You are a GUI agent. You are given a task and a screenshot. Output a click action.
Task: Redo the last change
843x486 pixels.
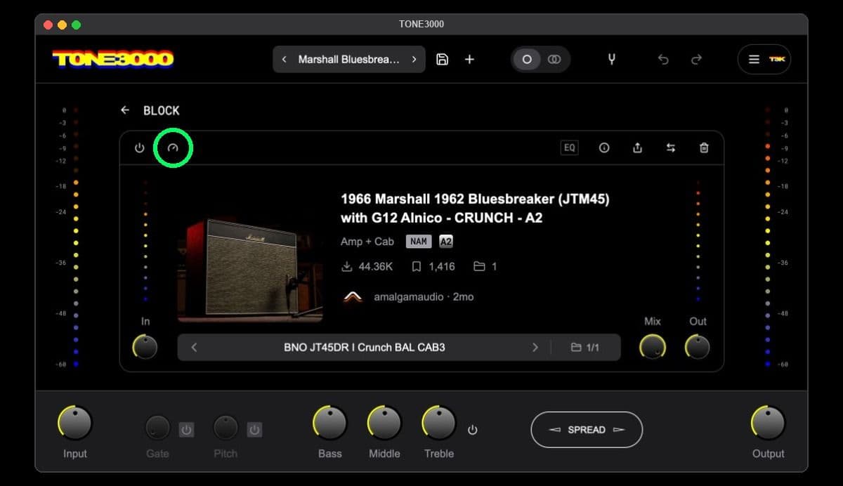pyautogui.click(x=696, y=60)
